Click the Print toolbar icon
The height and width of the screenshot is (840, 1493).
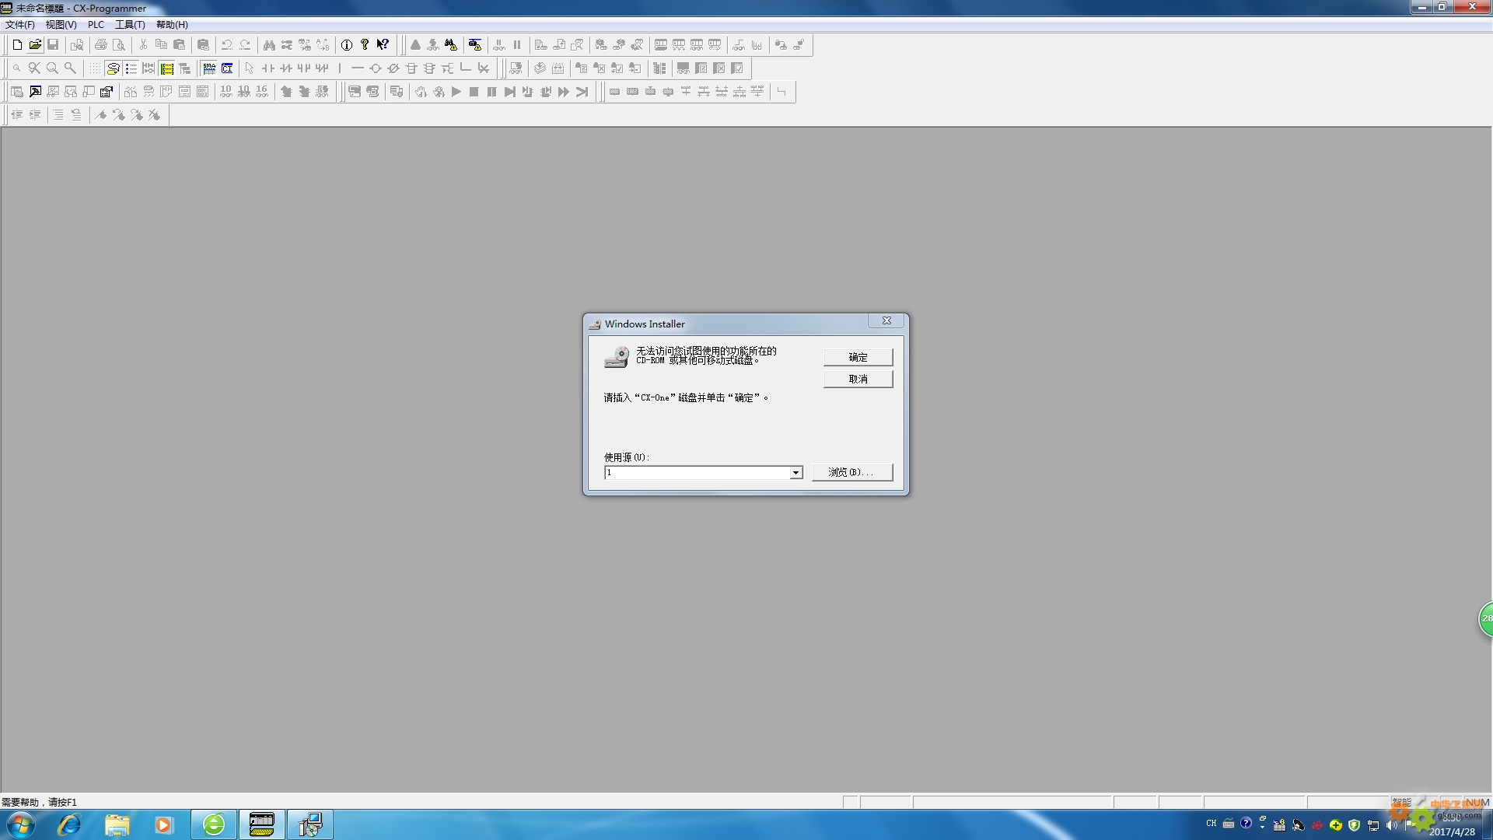coord(101,45)
